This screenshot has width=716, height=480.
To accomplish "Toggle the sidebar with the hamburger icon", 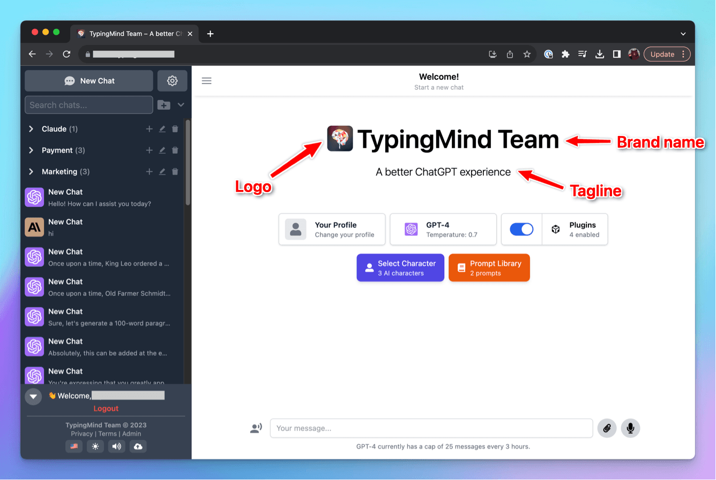I will [x=206, y=81].
